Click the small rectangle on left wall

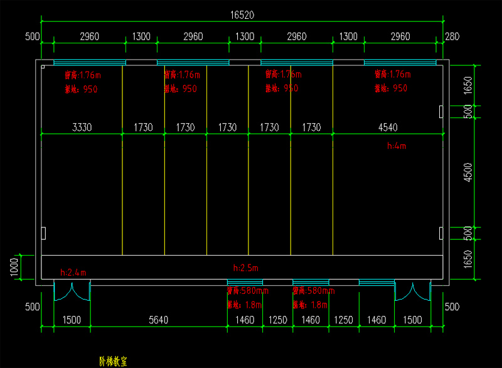tap(43, 233)
